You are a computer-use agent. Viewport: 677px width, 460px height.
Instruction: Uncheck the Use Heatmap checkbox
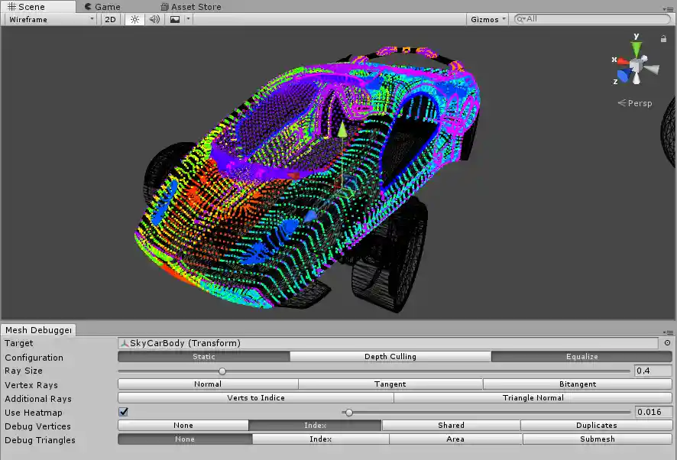pos(124,412)
